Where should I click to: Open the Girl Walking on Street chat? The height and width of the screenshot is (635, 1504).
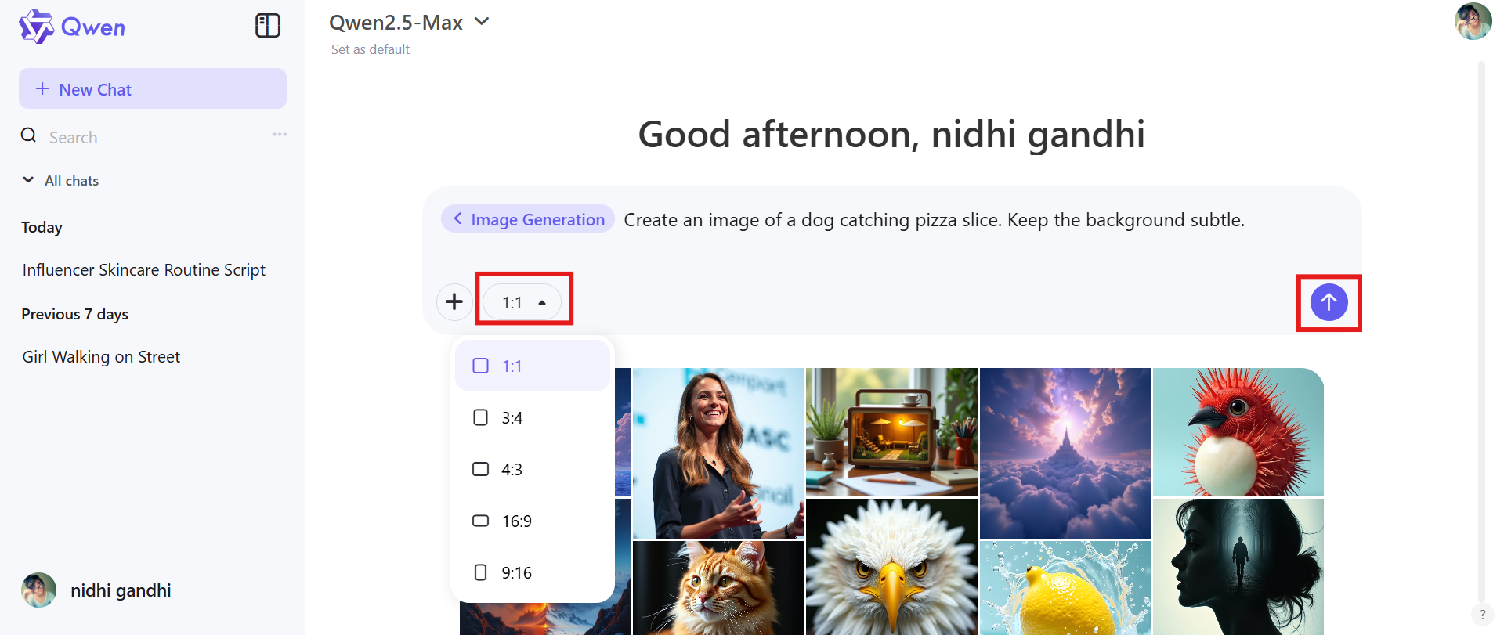pos(100,356)
